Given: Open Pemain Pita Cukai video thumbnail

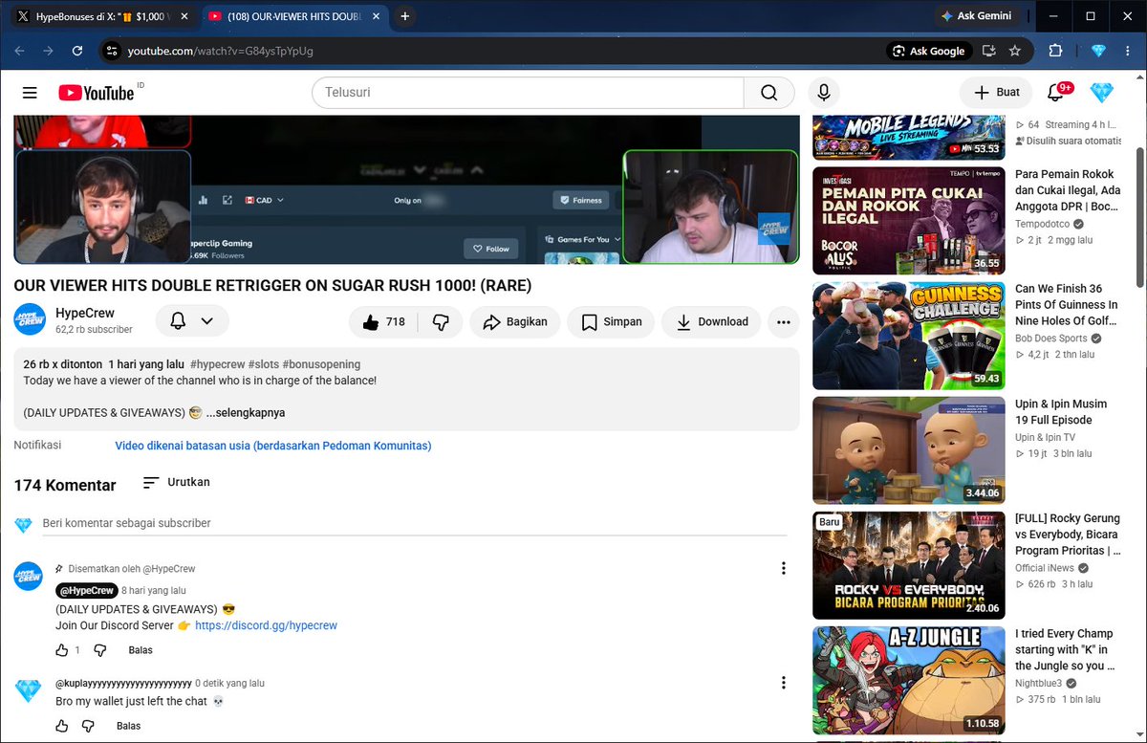Looking at the screenshot, I should [x=907, y=221].
